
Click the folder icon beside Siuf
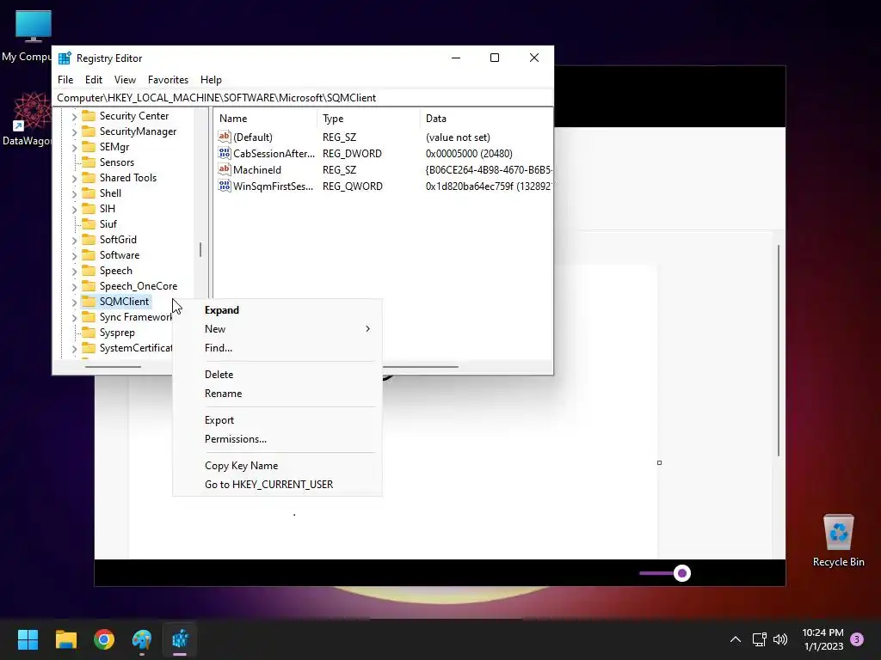pyautogui.click(x=89, y=224)
